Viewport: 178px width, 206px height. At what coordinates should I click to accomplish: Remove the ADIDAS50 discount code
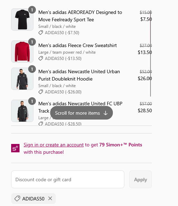point(50,198)
